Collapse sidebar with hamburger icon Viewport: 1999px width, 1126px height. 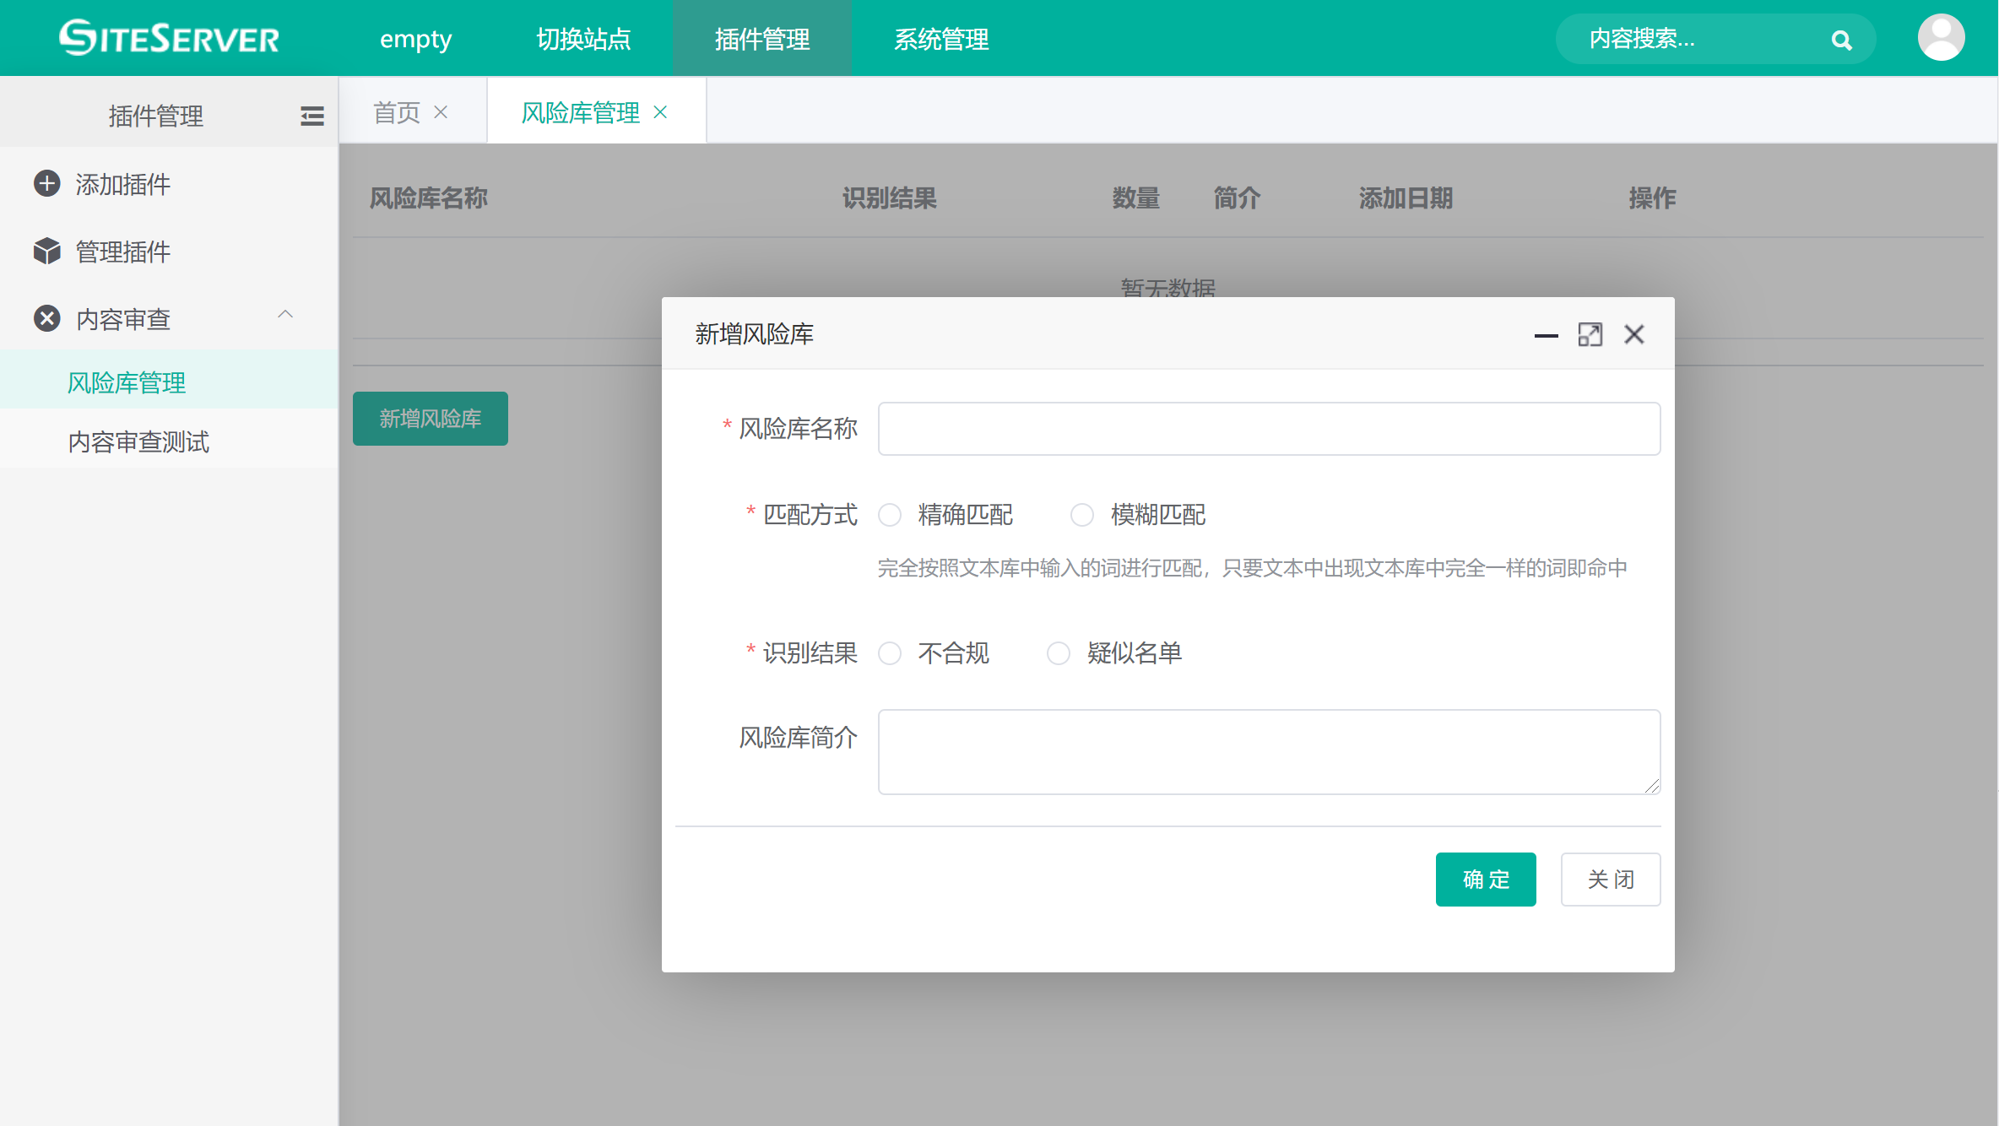coord(311,116)
